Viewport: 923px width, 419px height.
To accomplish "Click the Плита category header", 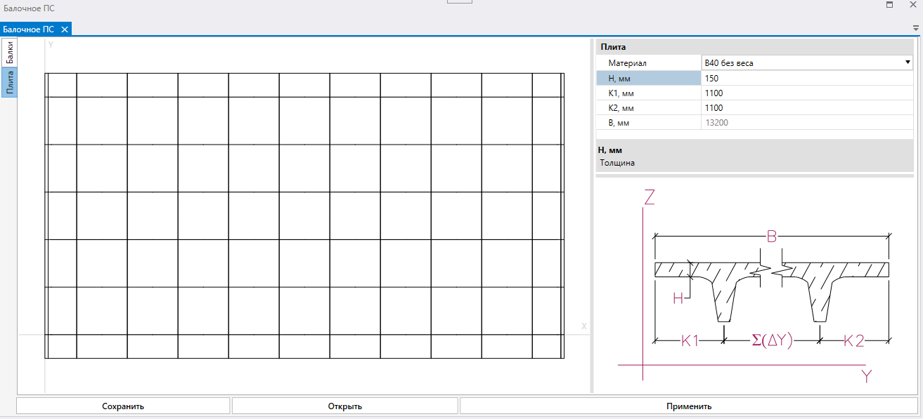I will tap(756, 47).
